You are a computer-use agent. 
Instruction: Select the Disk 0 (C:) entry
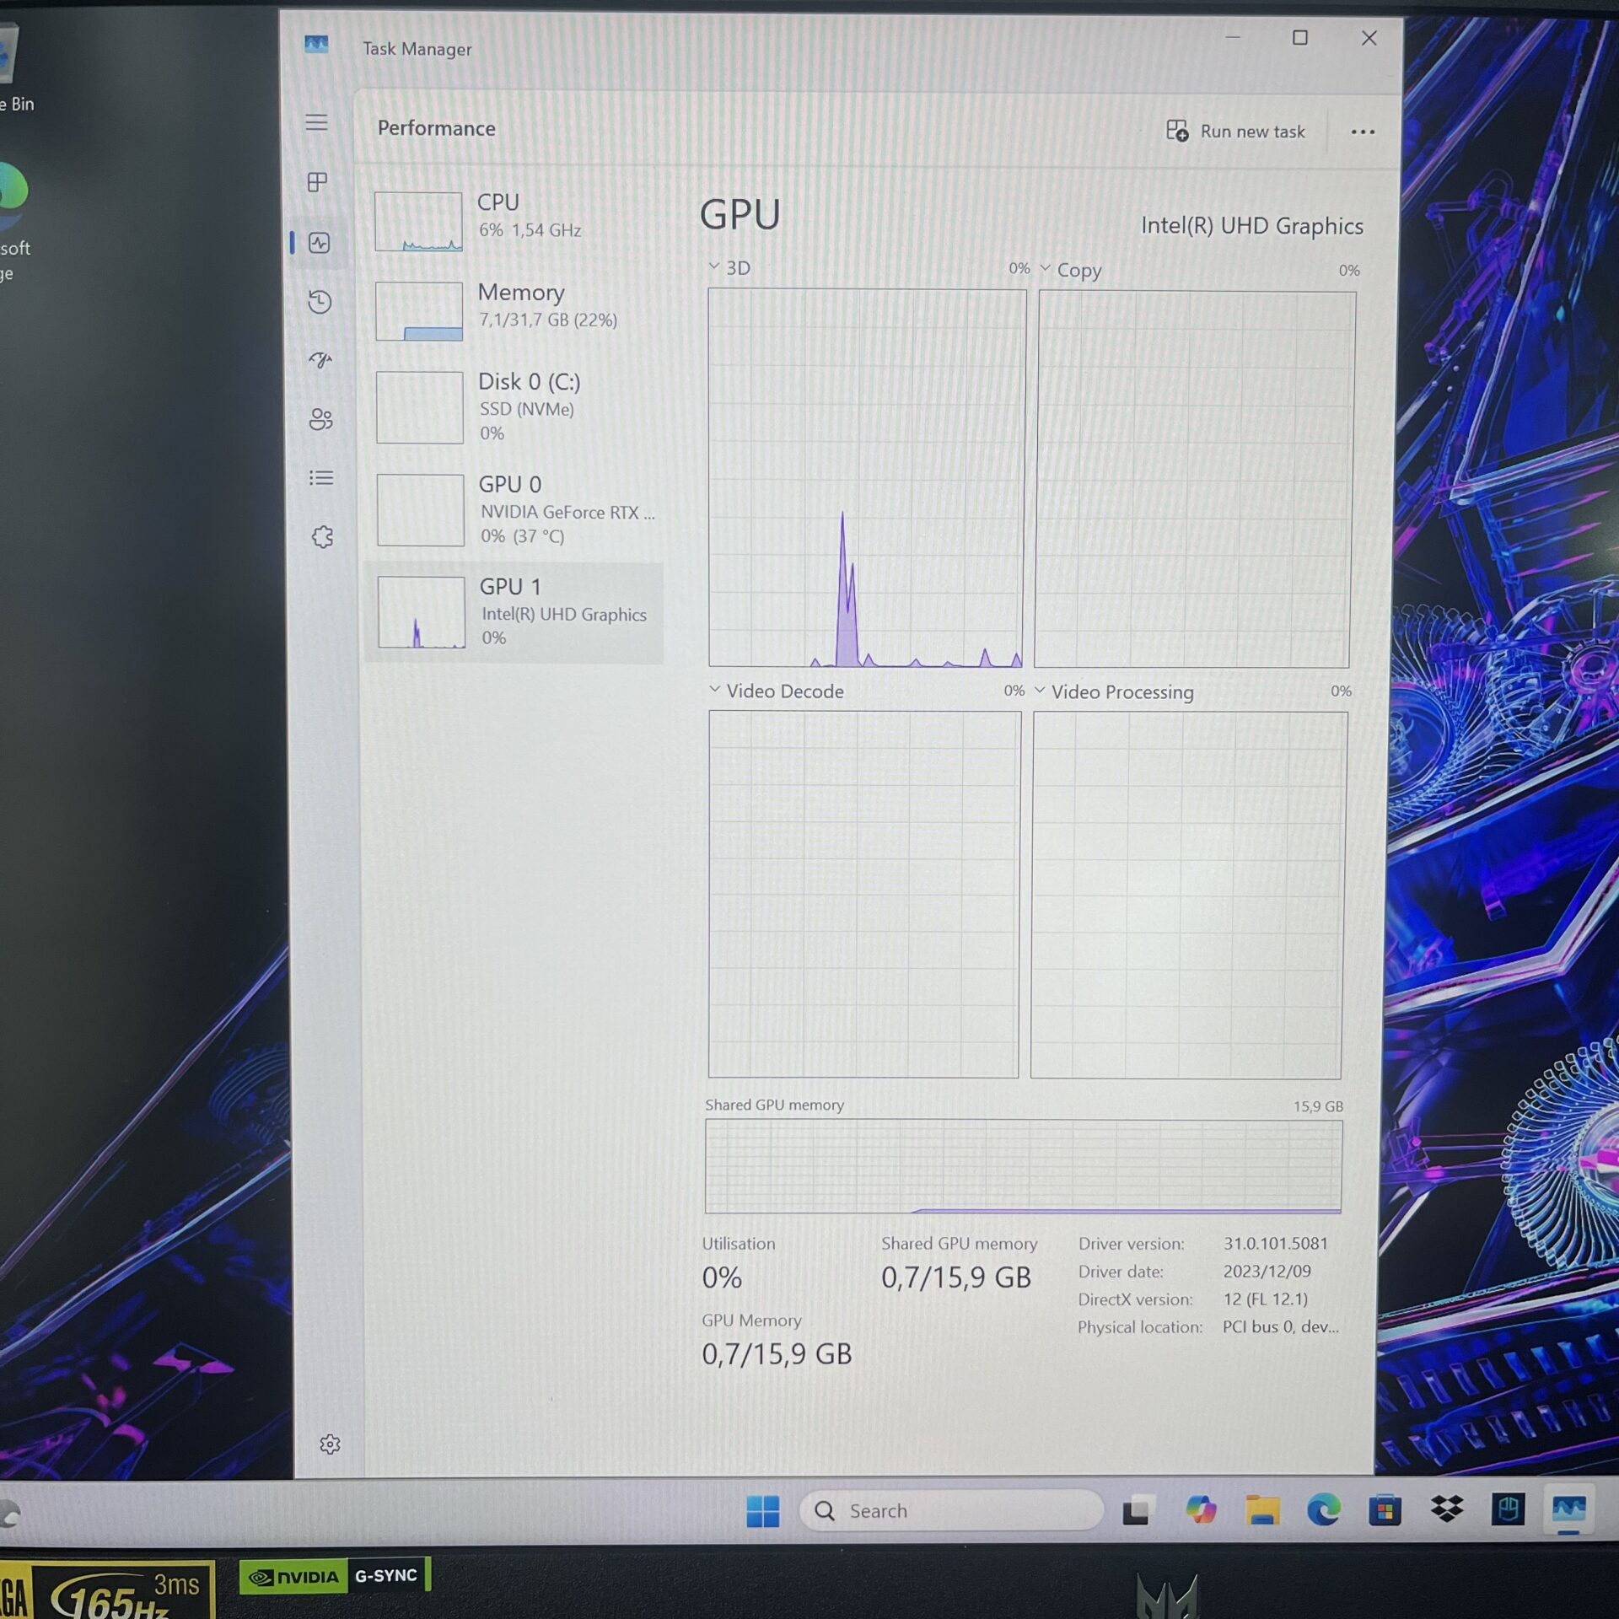tap(514, 407)
